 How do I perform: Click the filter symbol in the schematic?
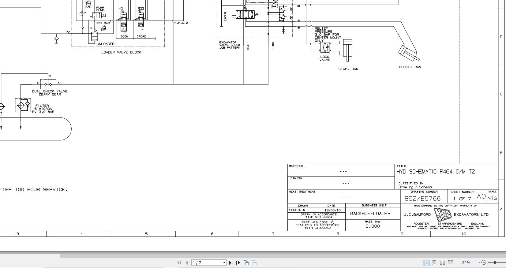23,105
